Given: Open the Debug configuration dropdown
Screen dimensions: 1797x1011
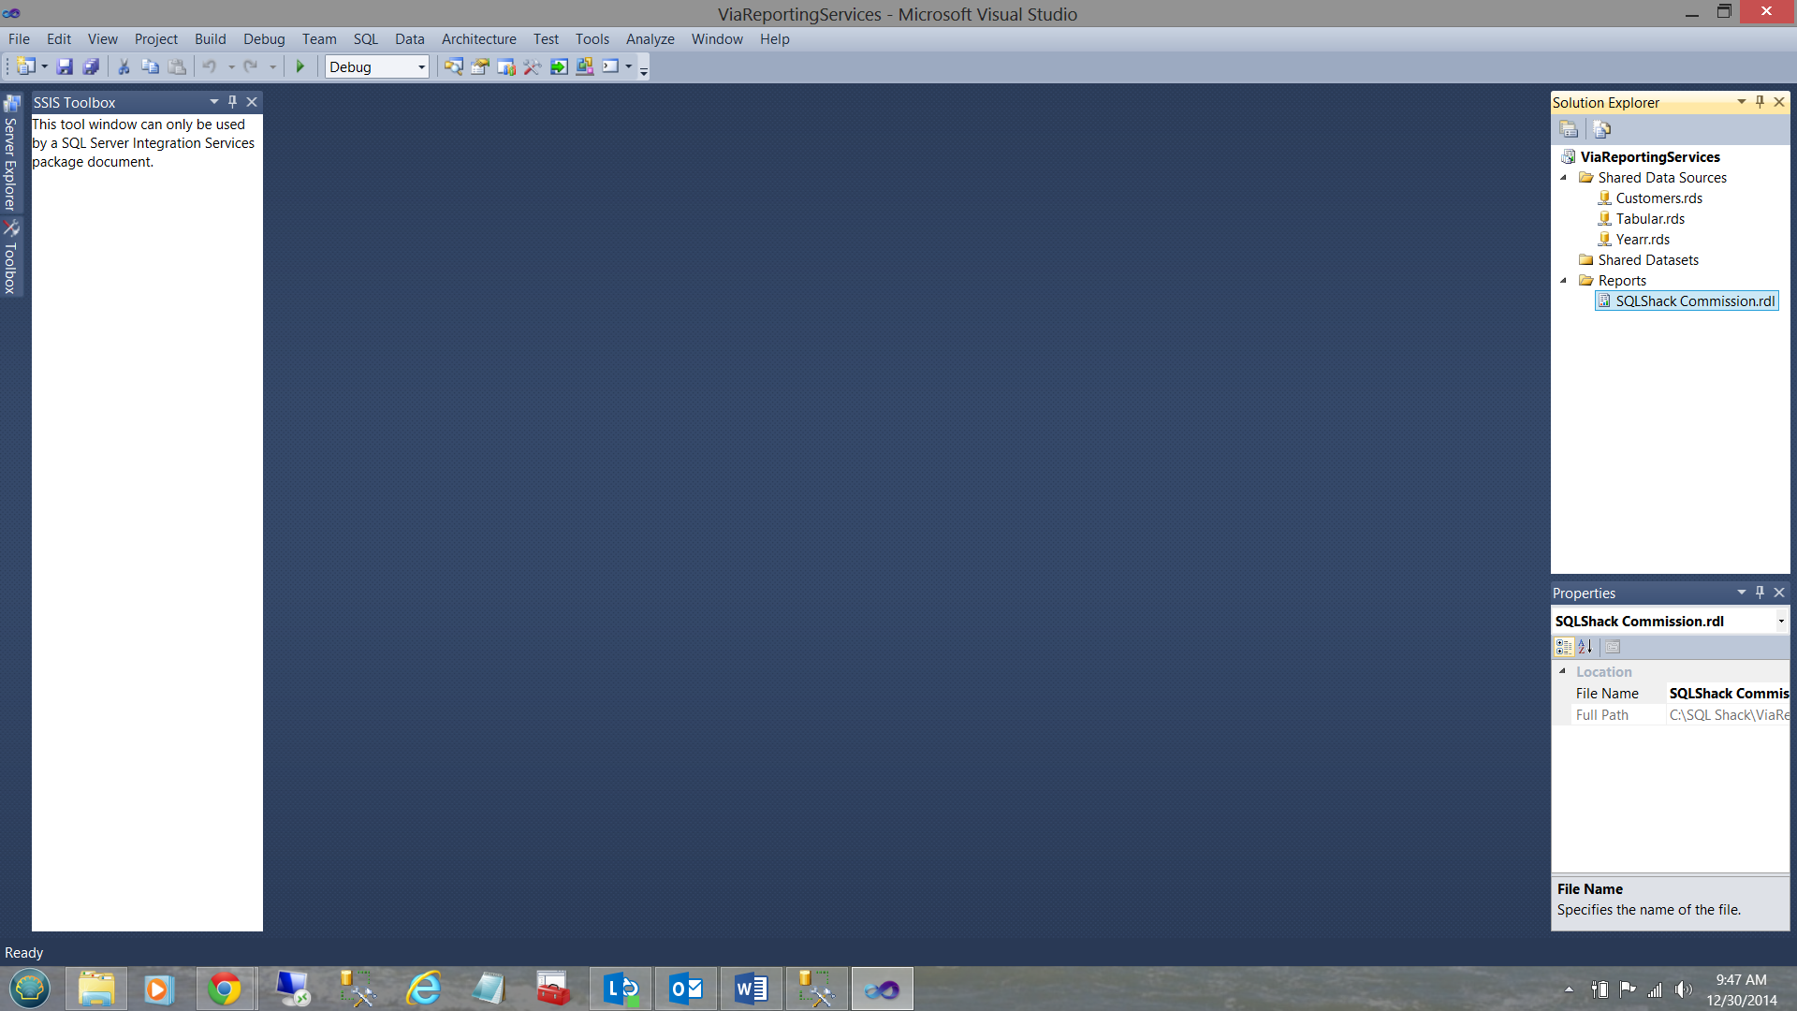Looking at the screenshot, I should point(421,66).
